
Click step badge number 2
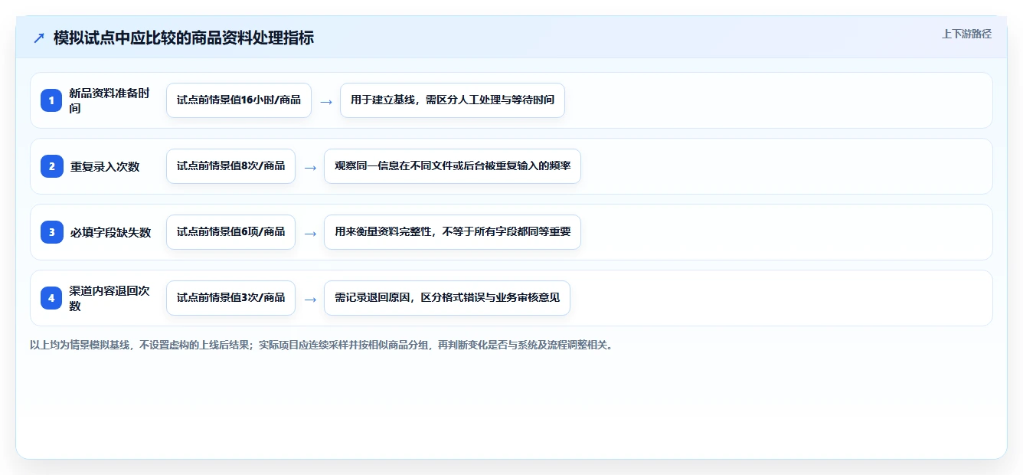[x=51, y=166]
